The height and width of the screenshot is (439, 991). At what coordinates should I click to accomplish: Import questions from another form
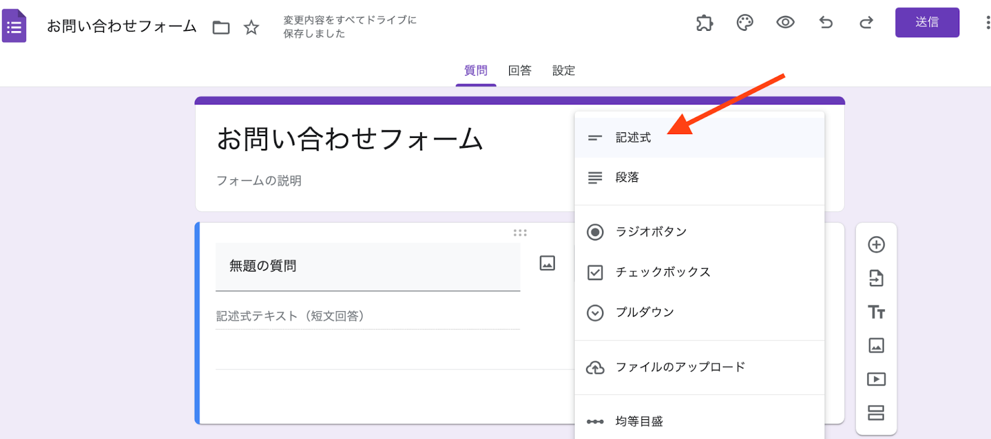(x=876, y=278)
